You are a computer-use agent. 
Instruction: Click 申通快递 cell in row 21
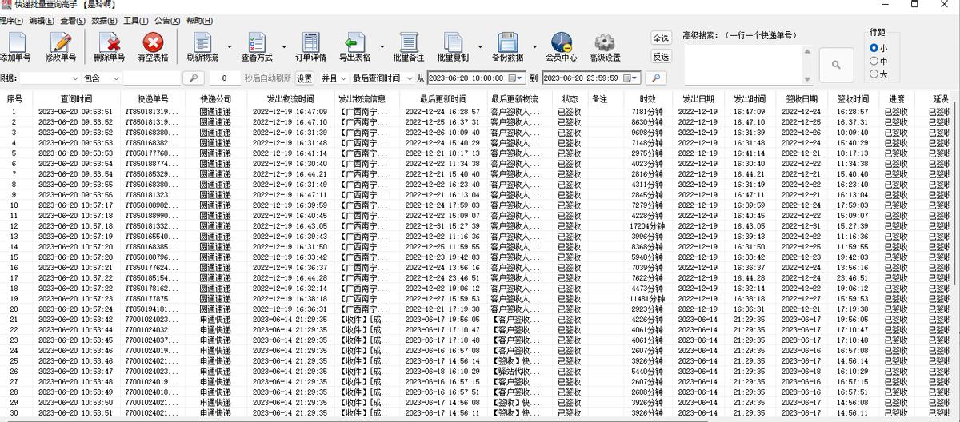pyautogui.click(x=215, y=320)
